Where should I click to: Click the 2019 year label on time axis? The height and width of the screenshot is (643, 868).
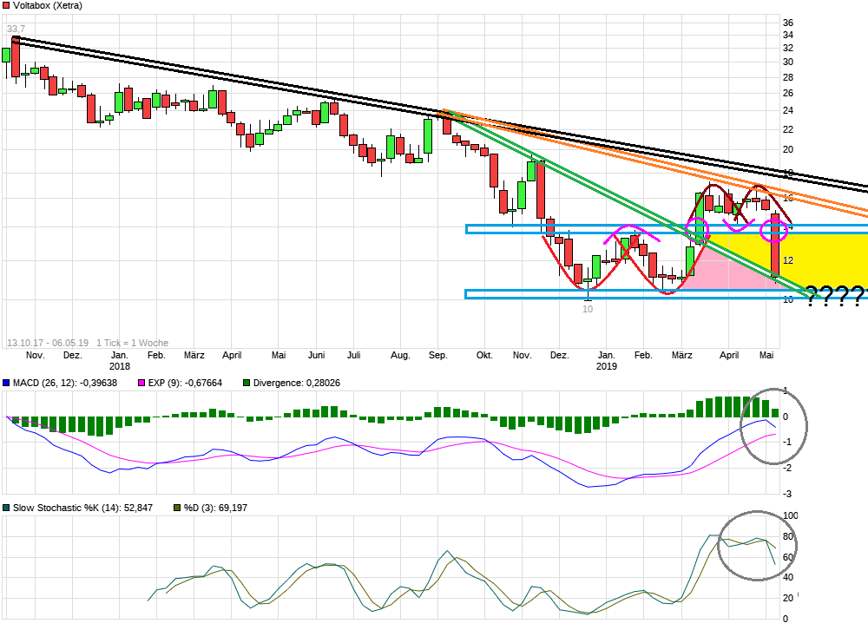point(606,366)
